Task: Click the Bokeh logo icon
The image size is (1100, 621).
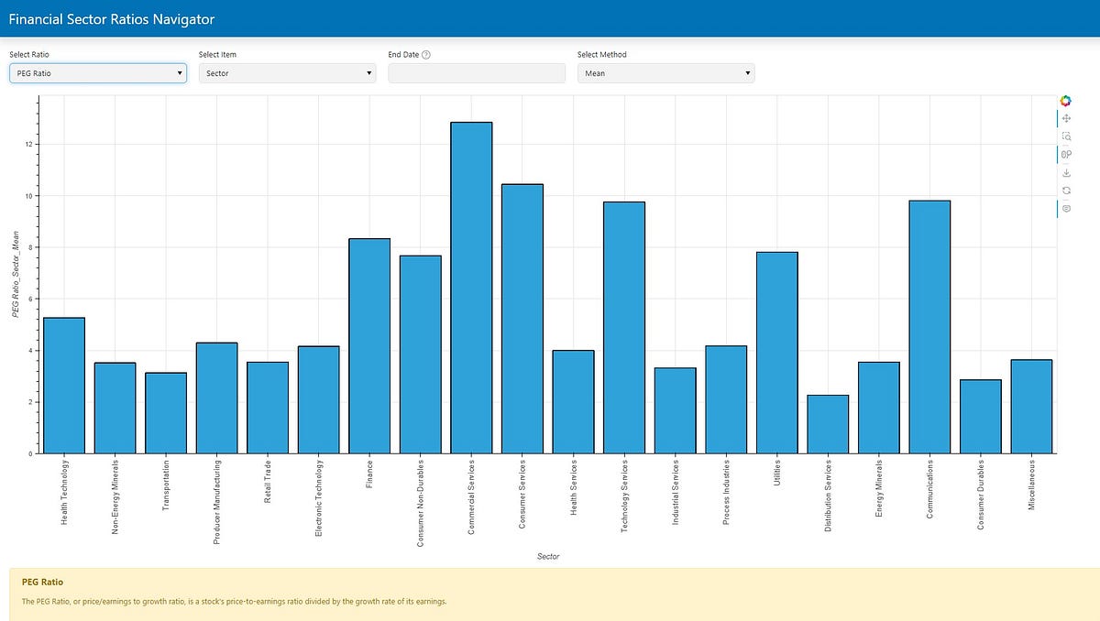Action: 1065,100
